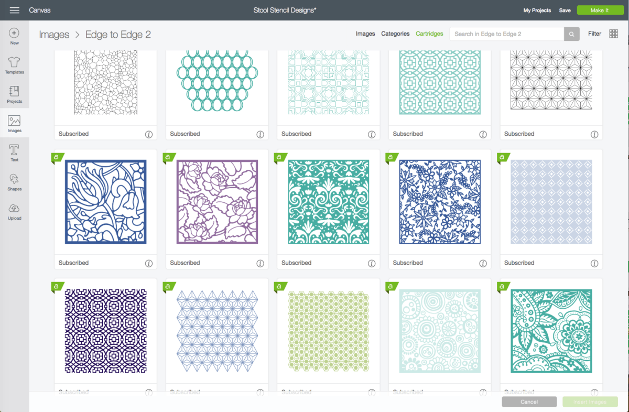Select the purple roses pattern thumbnail

217,202
